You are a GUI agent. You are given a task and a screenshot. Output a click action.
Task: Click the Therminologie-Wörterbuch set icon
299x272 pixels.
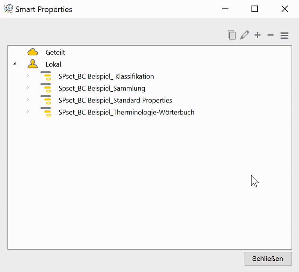coord(46,112)
